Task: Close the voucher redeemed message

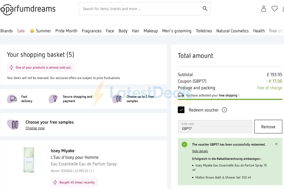Action: (x=276, y=144)
